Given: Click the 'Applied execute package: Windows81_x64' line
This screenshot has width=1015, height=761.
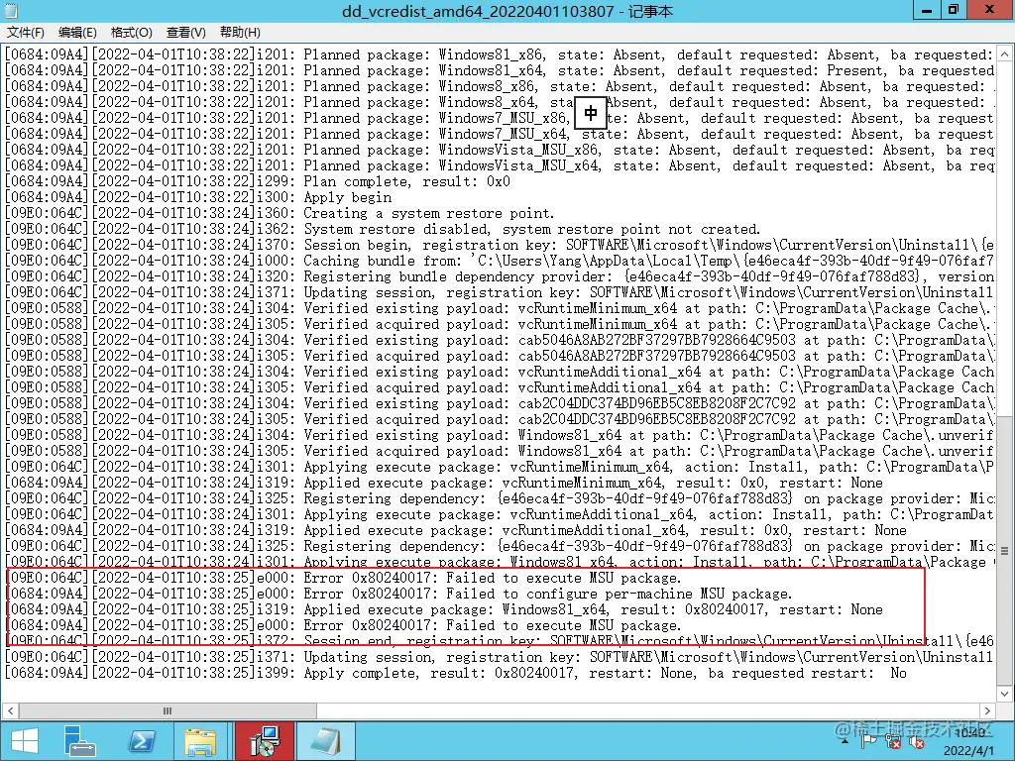Looking at the screenshot, I should coord(444,609).
